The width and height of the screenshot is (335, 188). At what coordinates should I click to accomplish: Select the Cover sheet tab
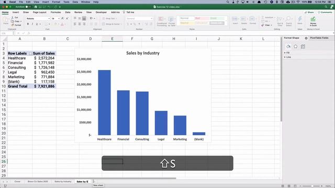tap(17, 182)
